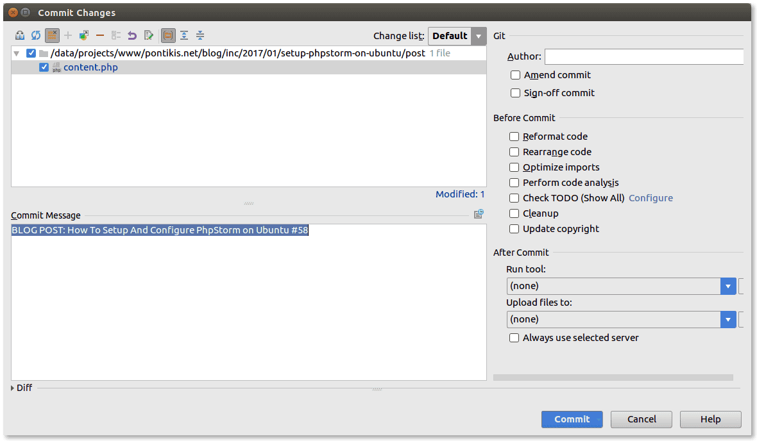The width and height of the screenshot is (757, 441).
Task: Enable Perform code analysis checkbox
Action: (514, 183)
